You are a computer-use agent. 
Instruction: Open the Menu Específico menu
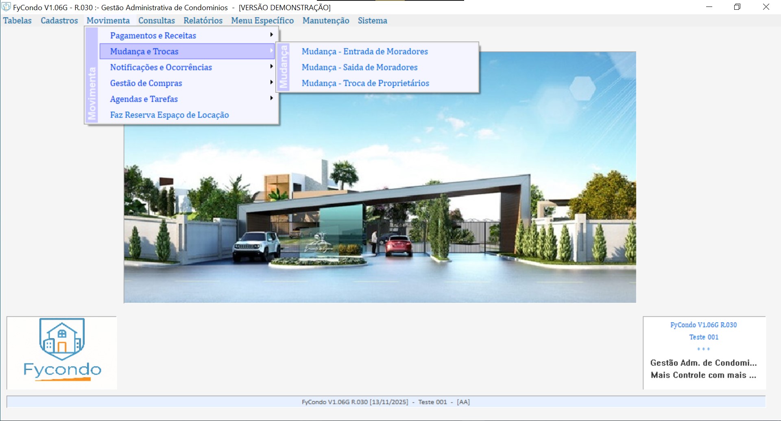coord(262,20)
